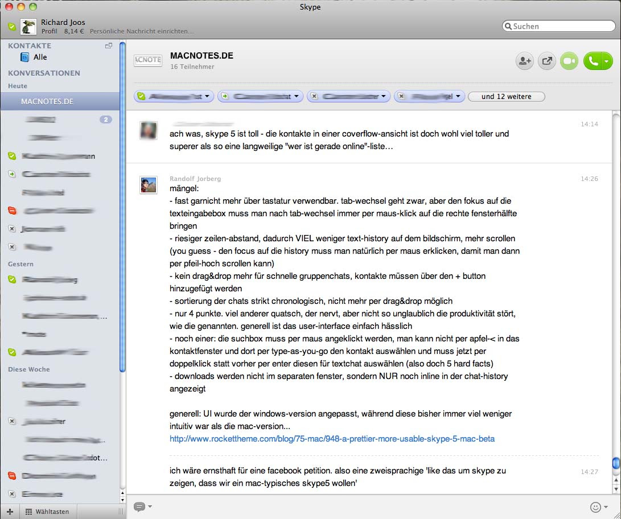The width and height of the screenshot is (621, 519).
Task: Click the share/send file icon button
Action: (547, 61)
